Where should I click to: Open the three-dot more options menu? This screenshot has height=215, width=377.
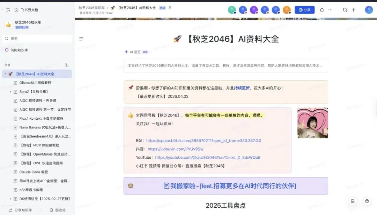(x=330, y=10)
